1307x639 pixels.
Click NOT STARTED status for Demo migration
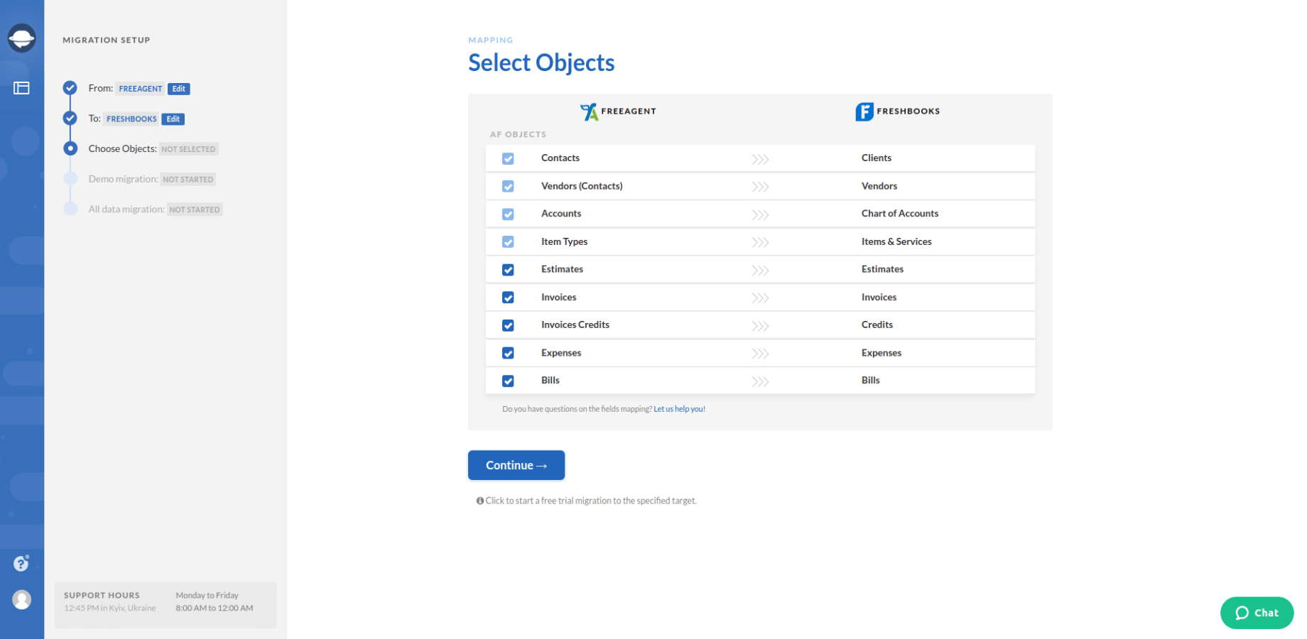pyautogui.click(x=188, y=180)
